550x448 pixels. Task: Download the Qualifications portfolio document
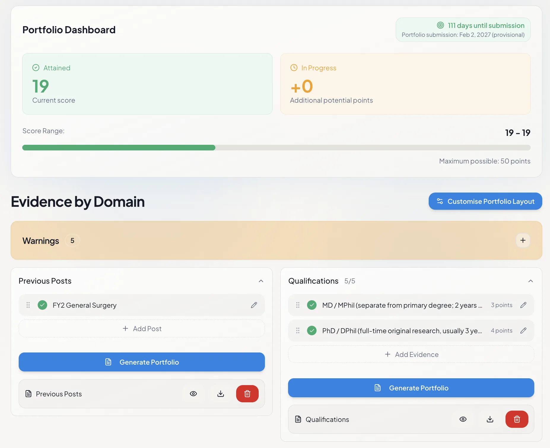490,419
